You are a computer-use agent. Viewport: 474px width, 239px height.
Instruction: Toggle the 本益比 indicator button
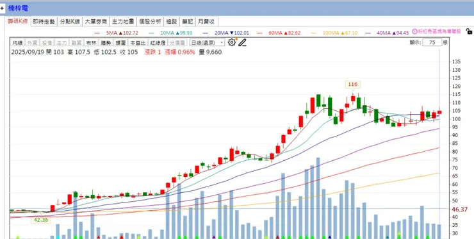(x=138, y=43)
